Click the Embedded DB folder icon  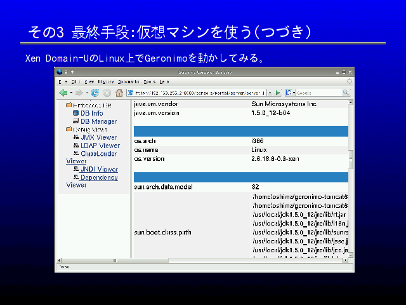[69, 105]
